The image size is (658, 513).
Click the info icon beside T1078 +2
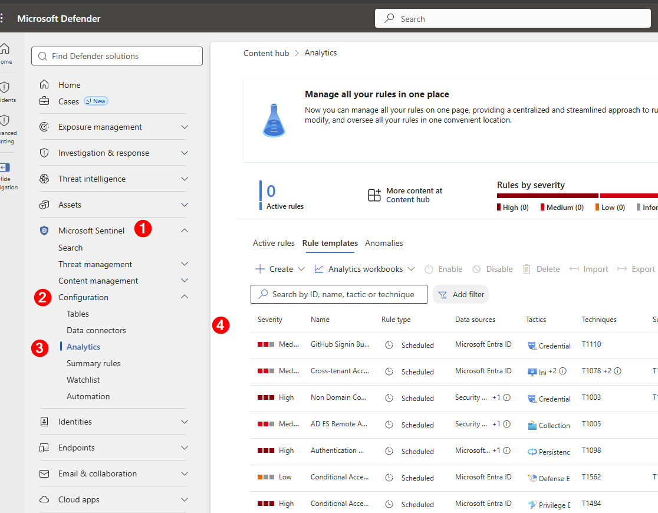(618, 371)
